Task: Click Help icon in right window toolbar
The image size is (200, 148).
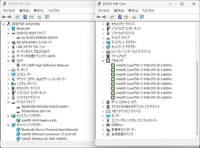Action: click(120, 17)
